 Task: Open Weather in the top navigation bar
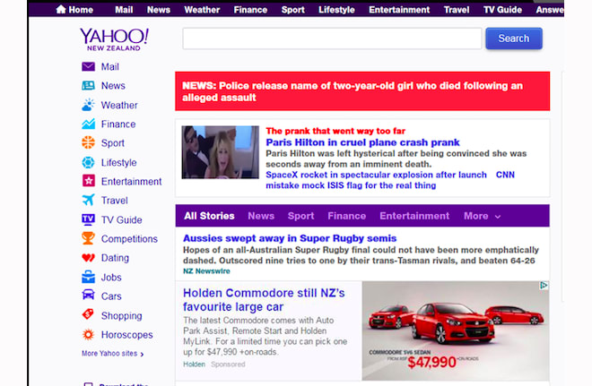click(202, 10)
